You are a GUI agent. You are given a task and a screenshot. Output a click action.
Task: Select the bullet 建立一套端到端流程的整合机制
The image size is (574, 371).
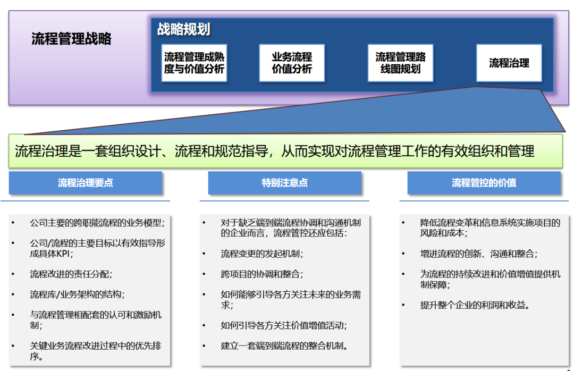click(x=284, y=346)
